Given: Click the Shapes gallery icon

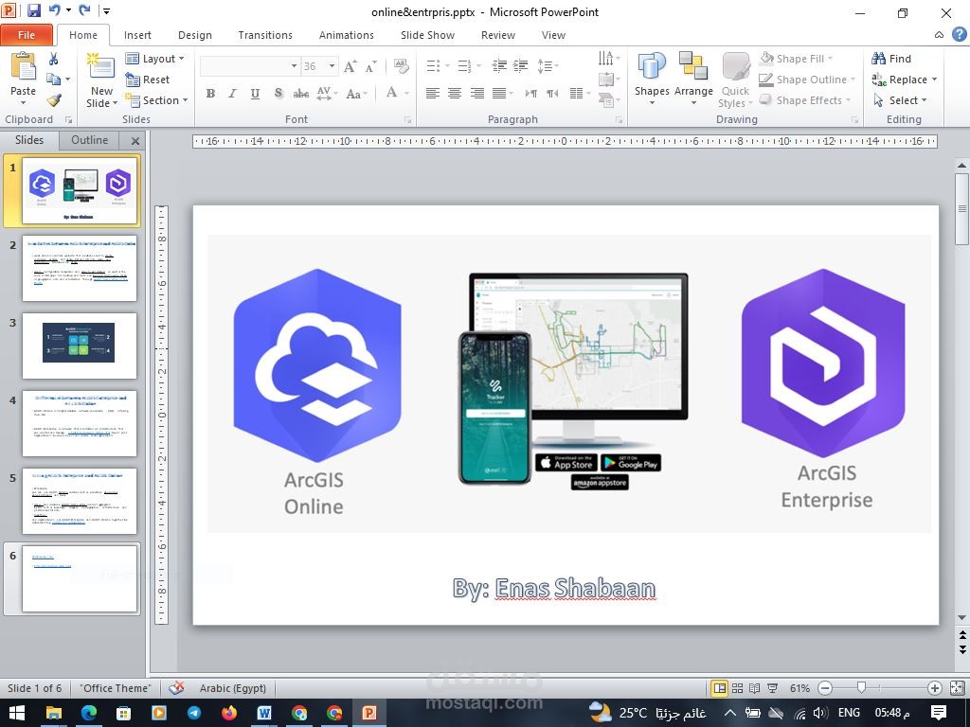Looking at the screenshot, I should (x=652, y=67).
